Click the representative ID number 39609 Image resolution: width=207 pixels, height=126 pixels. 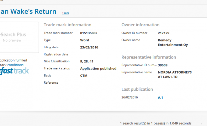click(x=163, y=65)
